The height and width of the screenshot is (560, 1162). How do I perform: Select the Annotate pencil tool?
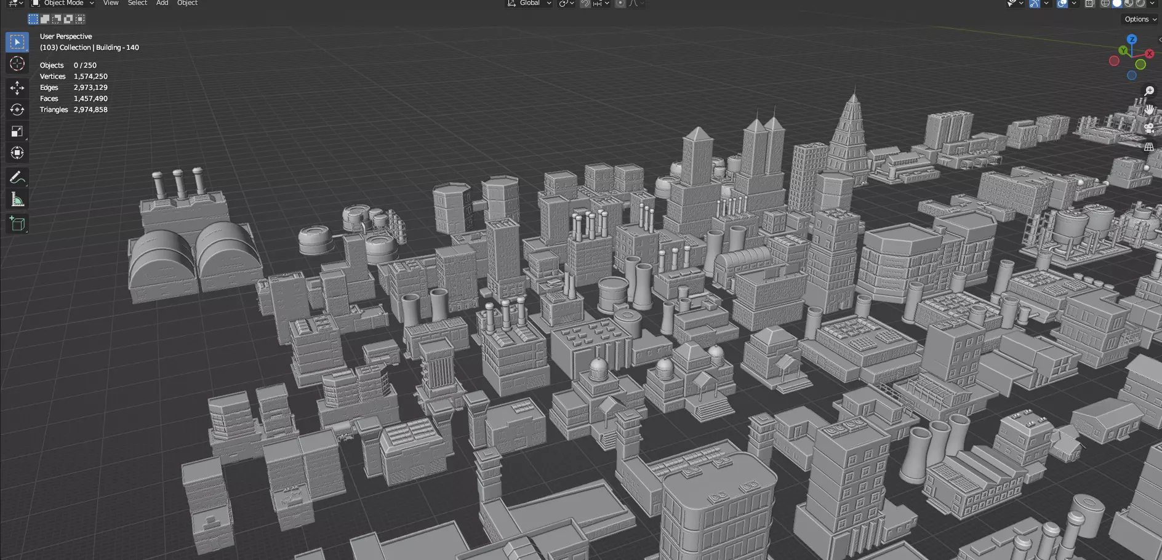17,178
